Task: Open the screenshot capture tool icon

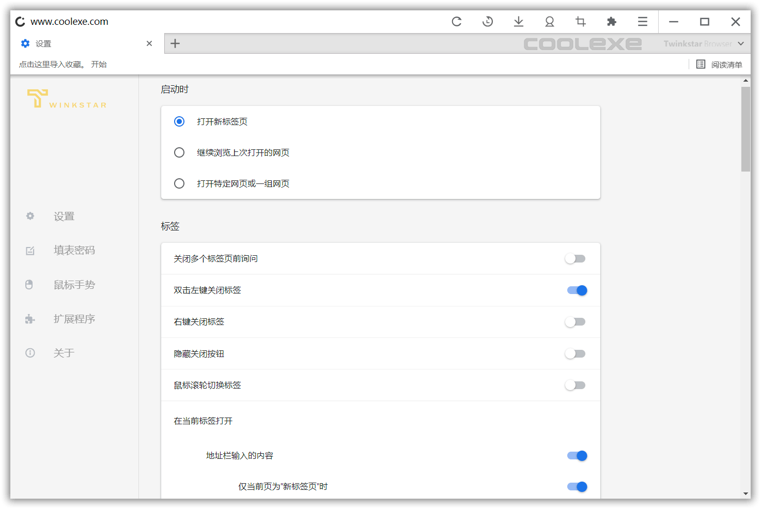Action: click(581, 22)
